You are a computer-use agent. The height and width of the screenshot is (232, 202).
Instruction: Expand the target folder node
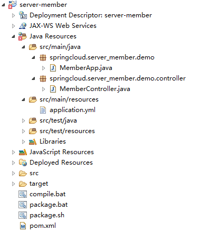[x=13, y=184]
